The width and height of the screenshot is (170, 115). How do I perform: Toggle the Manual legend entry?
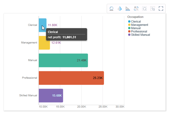pyautogui.click(x=136, y=28)
